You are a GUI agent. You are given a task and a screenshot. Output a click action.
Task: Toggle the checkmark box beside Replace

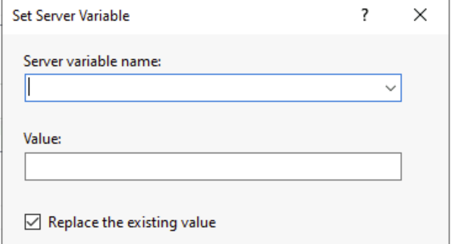(33, 222)
